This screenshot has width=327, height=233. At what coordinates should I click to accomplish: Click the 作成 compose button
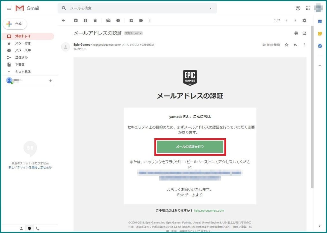coord(15,24)
